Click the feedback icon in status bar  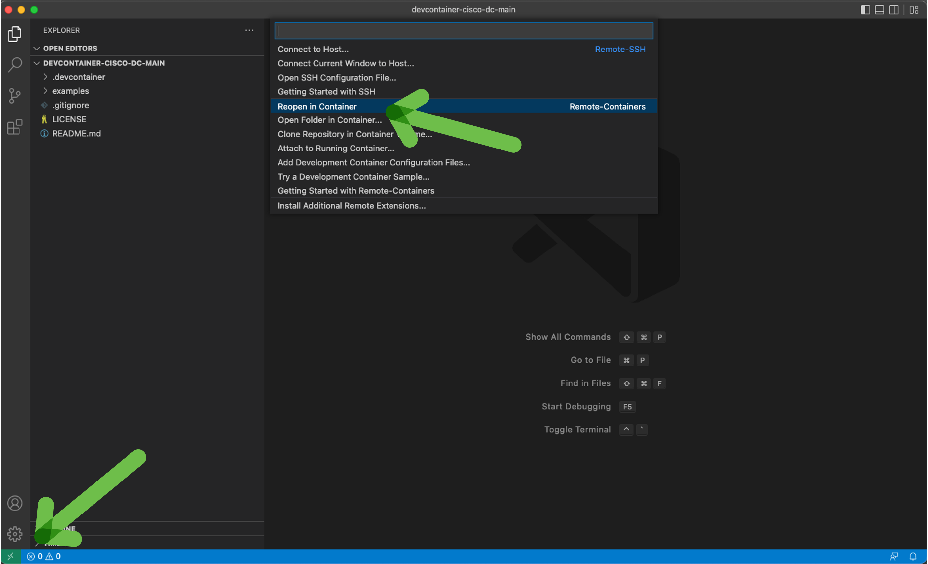[894, 556]
